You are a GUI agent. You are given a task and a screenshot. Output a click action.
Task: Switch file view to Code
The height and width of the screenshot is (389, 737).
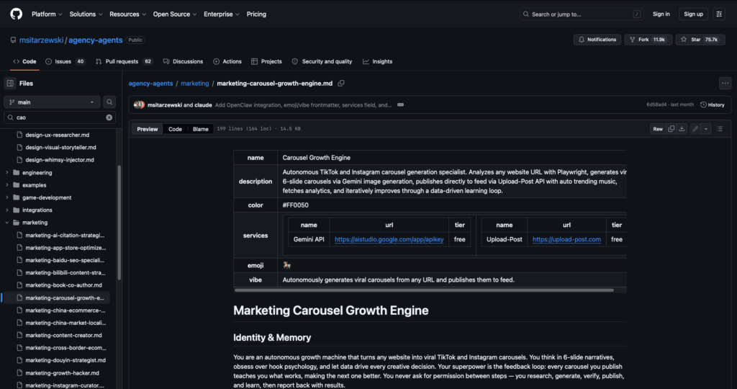[x=175, y=129]
